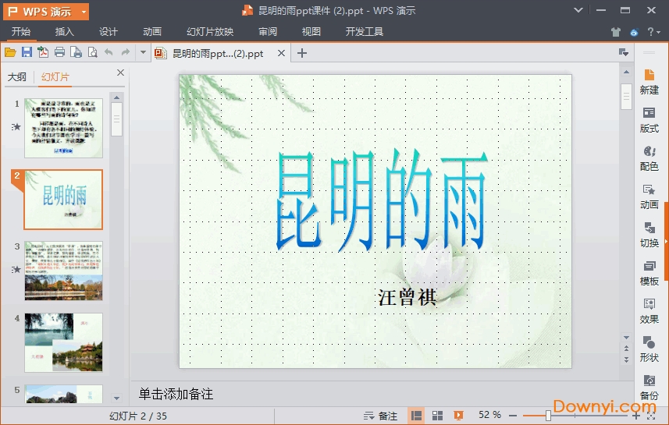Screen dimensions: 669x425
Task: Expand the WPS 演示 application menu arrow
Action: point(84,12)
